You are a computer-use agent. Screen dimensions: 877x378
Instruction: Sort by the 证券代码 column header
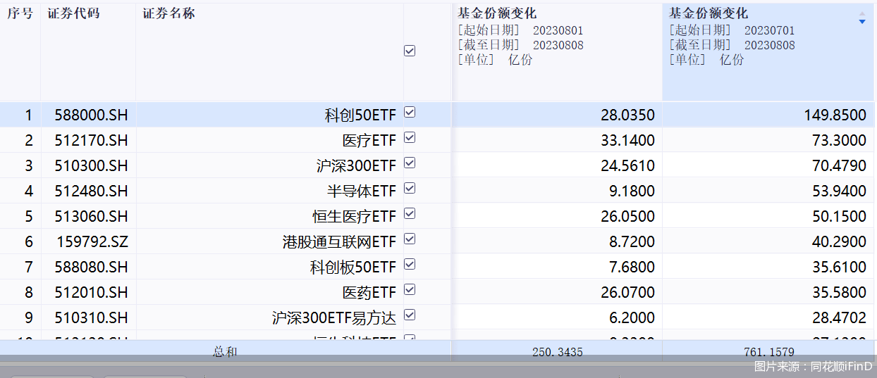click(73, 14)
